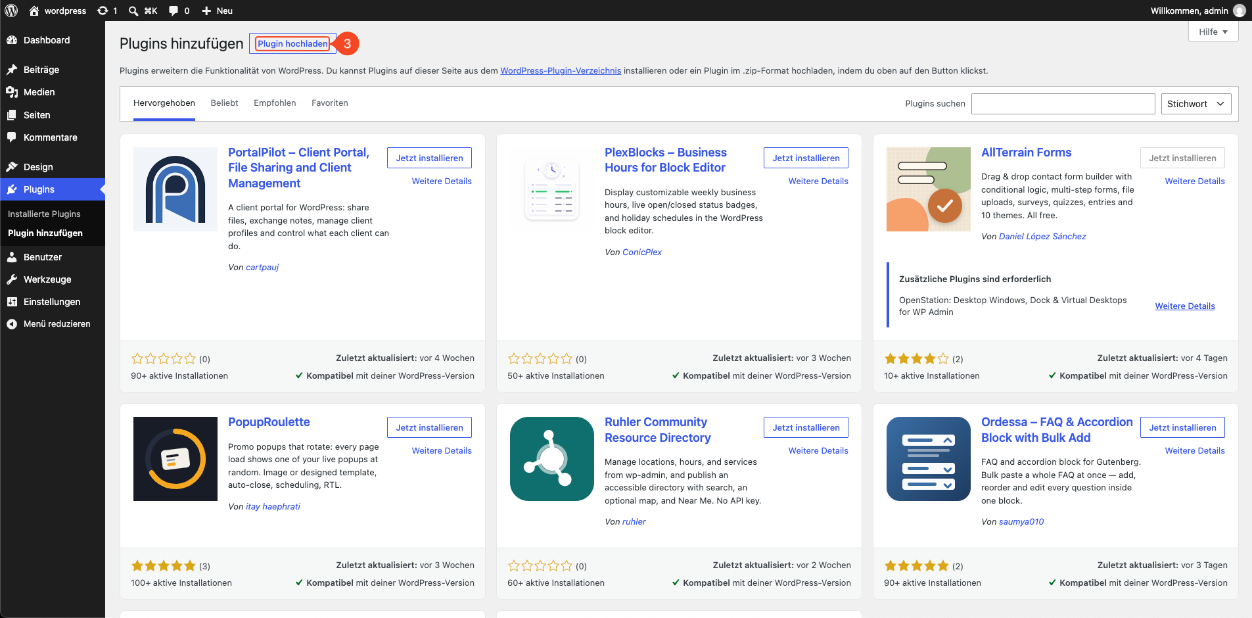1252x618 pixels.
Task: Click AllTerrain Forms plugin icon
Action: (929, 189)
